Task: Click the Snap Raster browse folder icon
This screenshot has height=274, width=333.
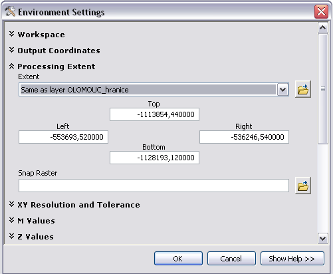Action: pyautogui.click(x=303, y=186)
